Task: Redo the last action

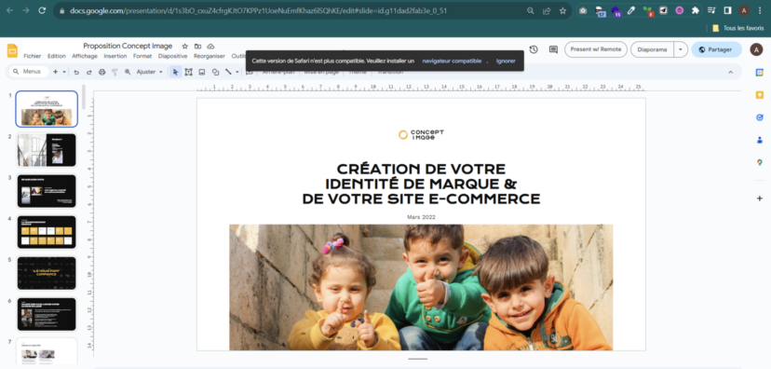Action: click(89, 72)
